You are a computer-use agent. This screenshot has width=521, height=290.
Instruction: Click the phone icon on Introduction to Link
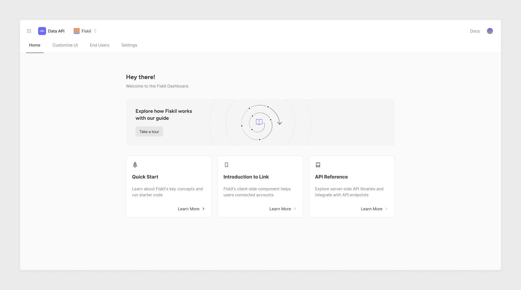click(226, 165)
